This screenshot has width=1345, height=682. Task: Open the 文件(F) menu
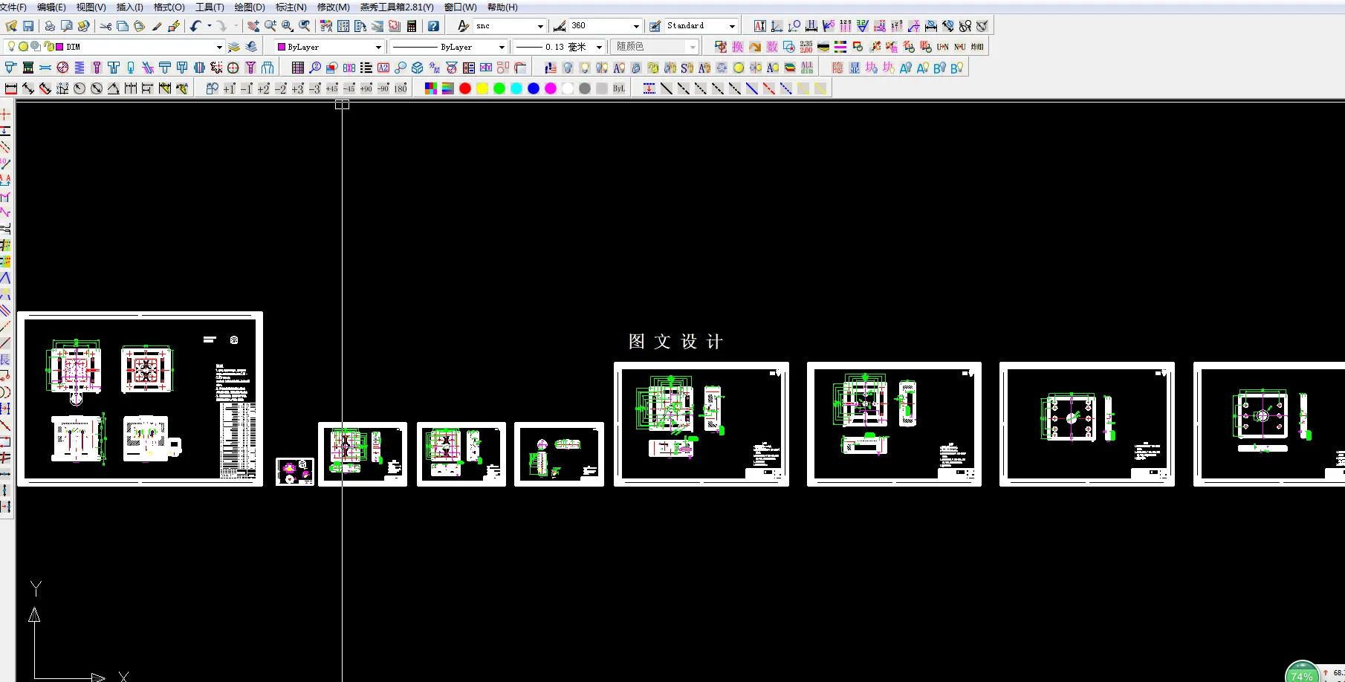(x=13, y=7)
